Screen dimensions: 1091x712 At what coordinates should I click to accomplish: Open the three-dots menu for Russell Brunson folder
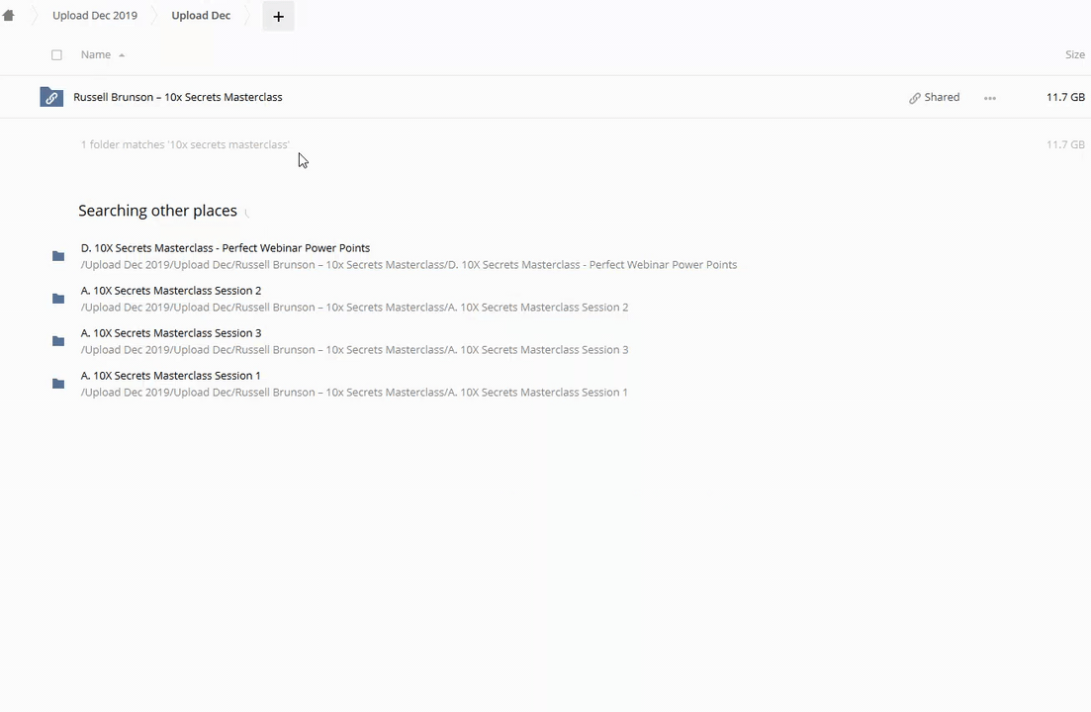click(x=989, y=98)
